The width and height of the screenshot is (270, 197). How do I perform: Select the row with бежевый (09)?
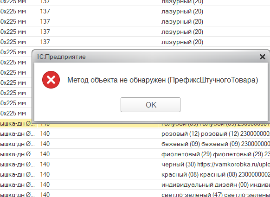[135, 144]
